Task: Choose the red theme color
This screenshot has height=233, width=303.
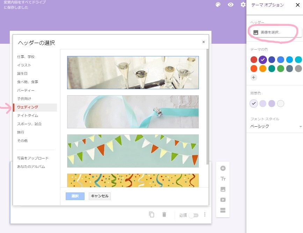Action: point(254,59)
